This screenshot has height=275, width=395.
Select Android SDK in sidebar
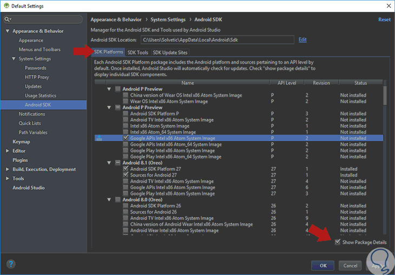pos(43,105)
